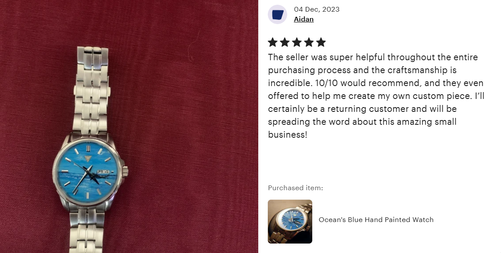This screenshot has width=501, height=253.
Task: Click the lower watch bracelet links
Action: (x=87, y=230)
